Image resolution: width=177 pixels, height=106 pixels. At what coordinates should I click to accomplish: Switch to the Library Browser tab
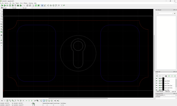pos(160,91)
